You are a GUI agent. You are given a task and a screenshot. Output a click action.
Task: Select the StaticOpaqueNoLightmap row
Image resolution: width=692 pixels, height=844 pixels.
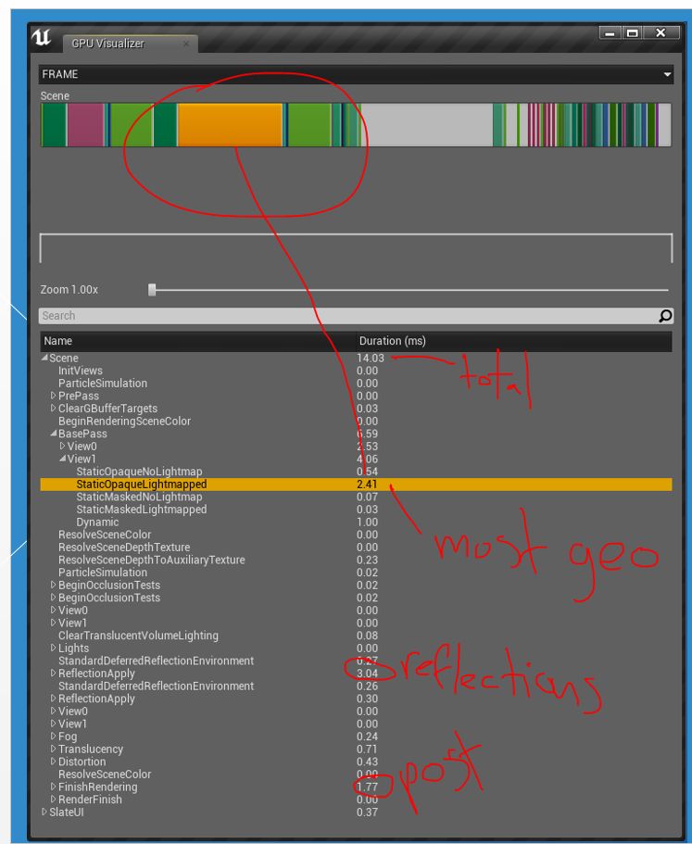[357, 472]
